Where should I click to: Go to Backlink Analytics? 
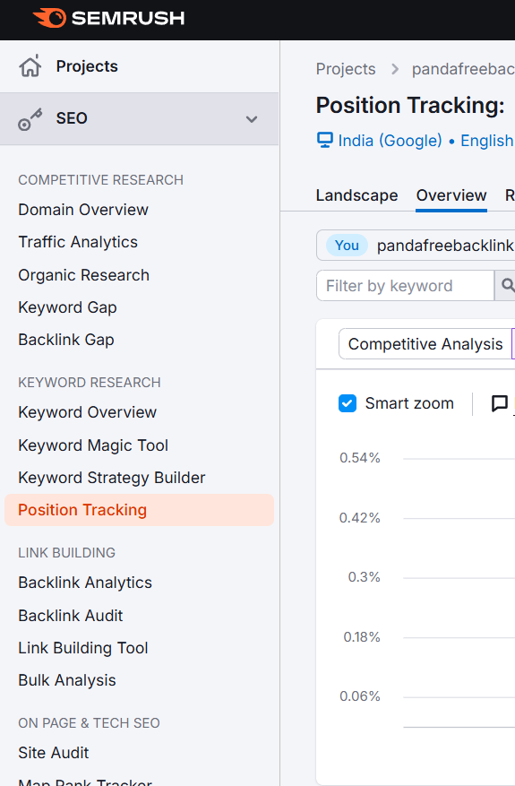coord(85,583)
